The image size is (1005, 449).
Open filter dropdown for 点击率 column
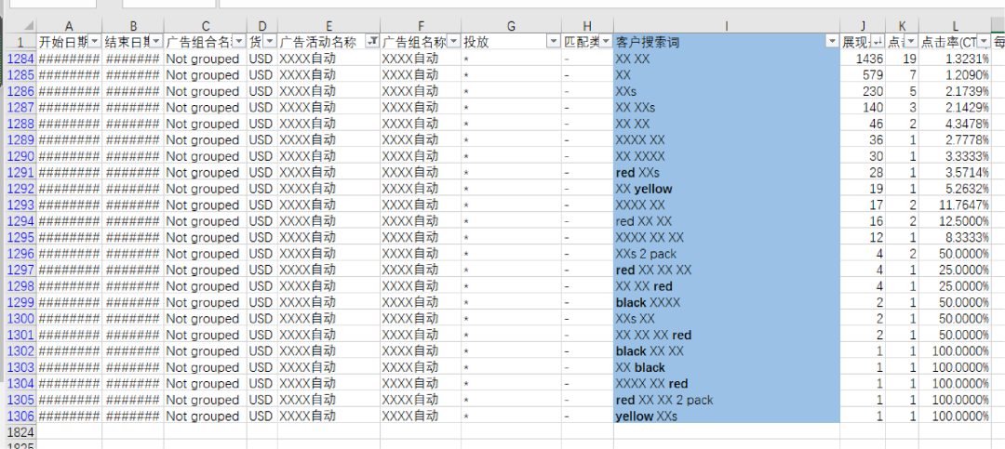[983, 42]
